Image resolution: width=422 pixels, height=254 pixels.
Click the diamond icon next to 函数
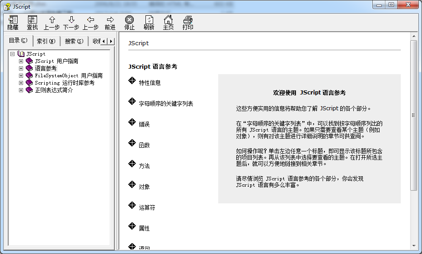[x=132, y=143]
